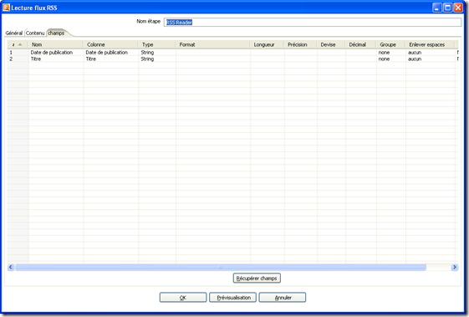
Task: Click the Groupe column header
Action: pyautogui.click(x=391, y=44)
